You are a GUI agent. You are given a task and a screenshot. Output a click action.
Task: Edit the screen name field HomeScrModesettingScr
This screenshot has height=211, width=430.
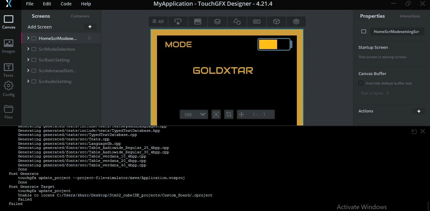(397, 31)
